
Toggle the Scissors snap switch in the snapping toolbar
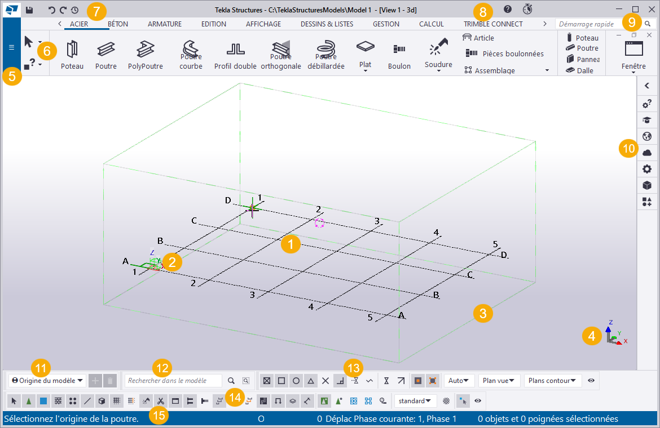tap(161, 400)
